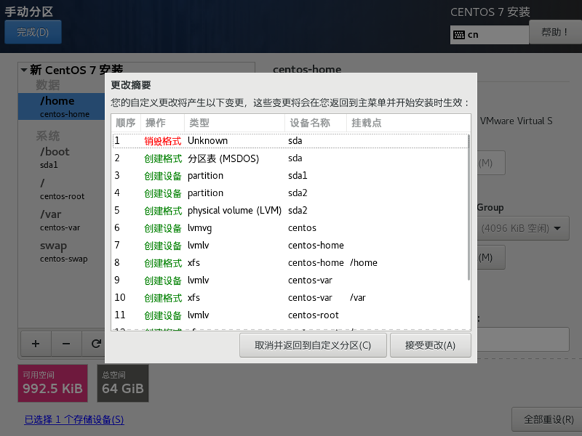582x436 pixels.
Task: Click the 顺序 column header
Action: point(126,123)
